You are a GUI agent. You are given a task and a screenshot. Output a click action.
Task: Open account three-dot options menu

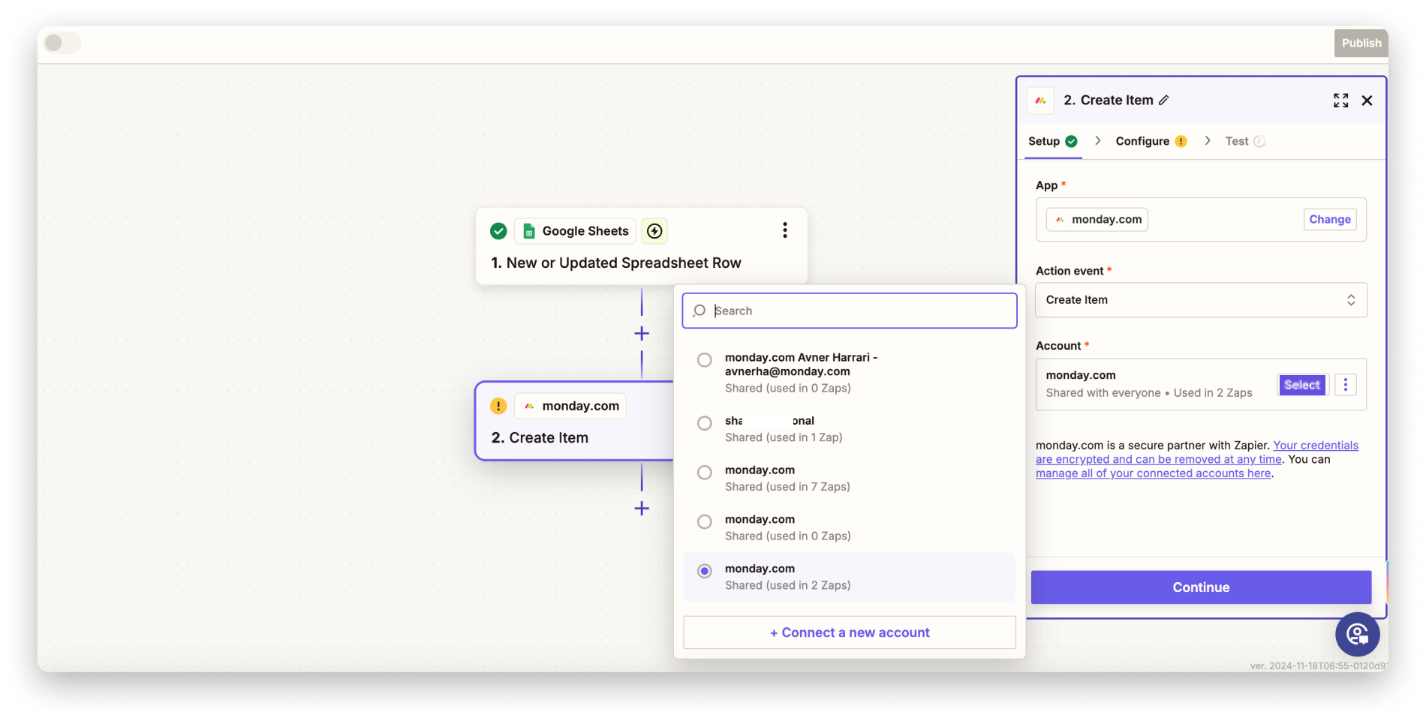coord(1346,385)
